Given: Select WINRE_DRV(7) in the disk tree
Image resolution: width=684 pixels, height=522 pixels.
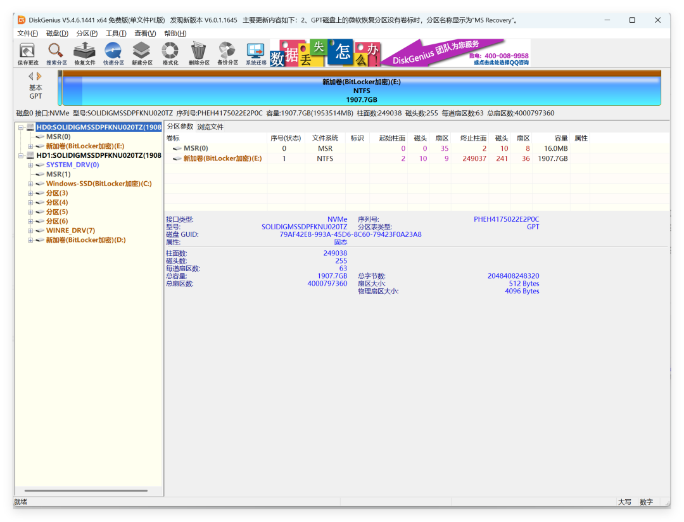Looking at the screenshot, I should tap(71, 231).
